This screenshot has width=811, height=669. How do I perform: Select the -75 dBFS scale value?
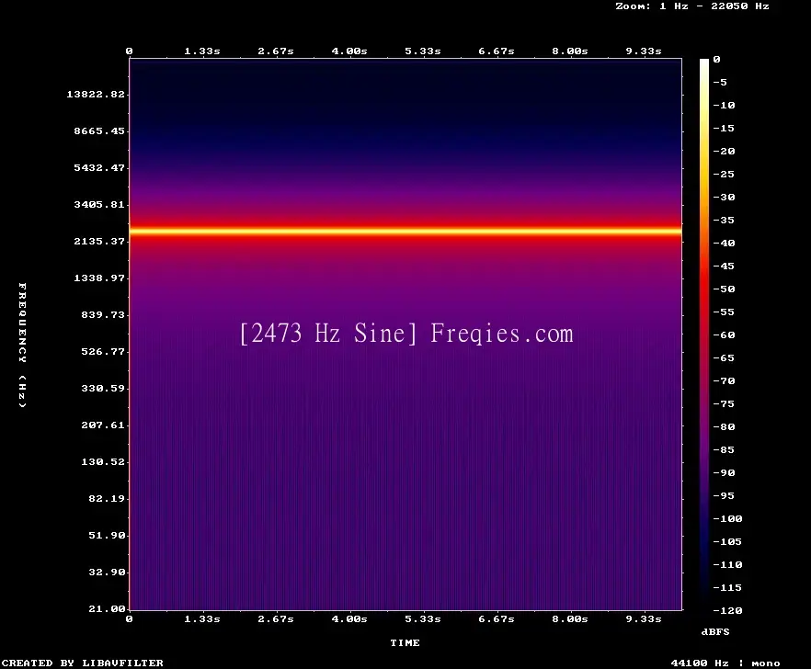[x=724, y=403]
